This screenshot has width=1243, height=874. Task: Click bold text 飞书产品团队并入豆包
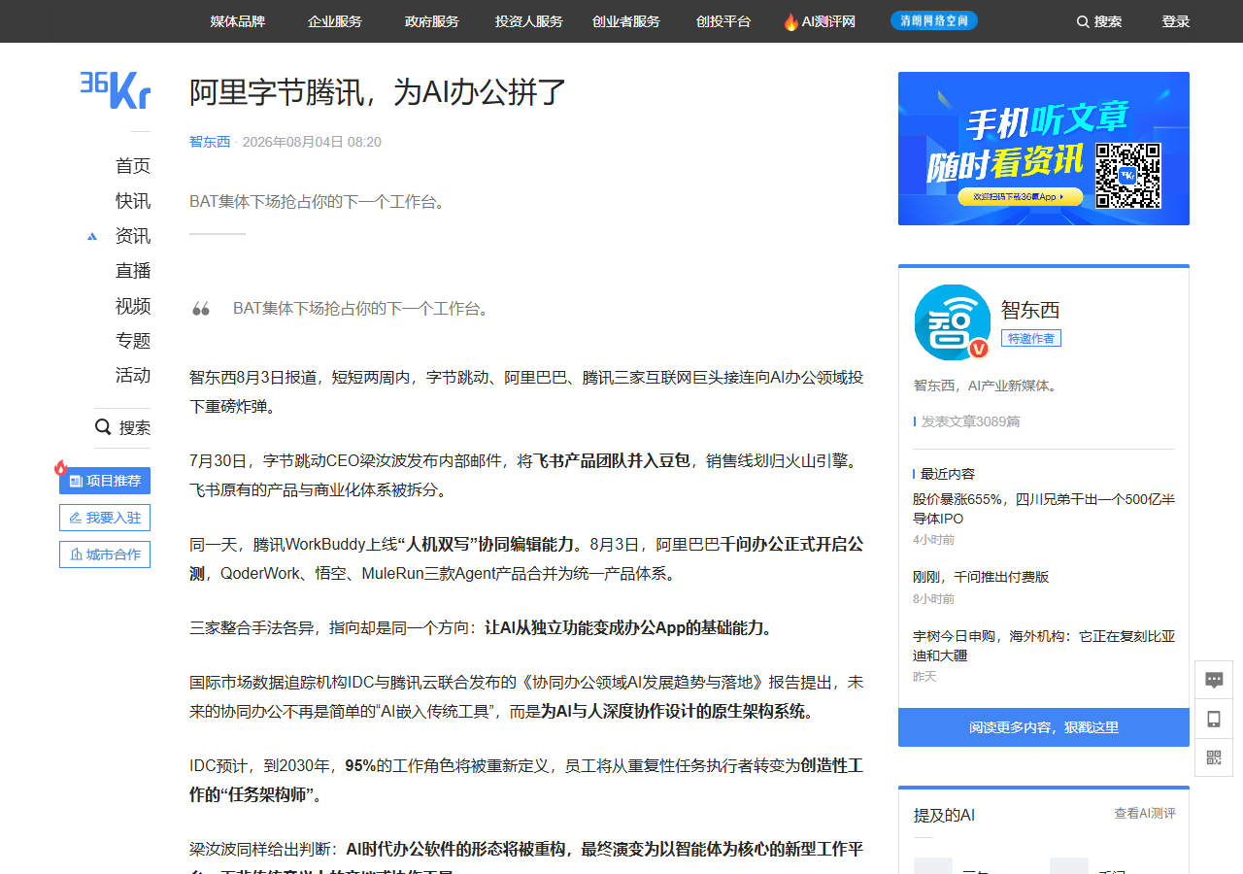612,460
